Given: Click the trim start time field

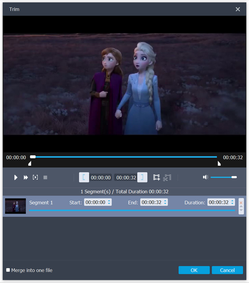Looking at the screenshot, I should (x=101, y=178).
